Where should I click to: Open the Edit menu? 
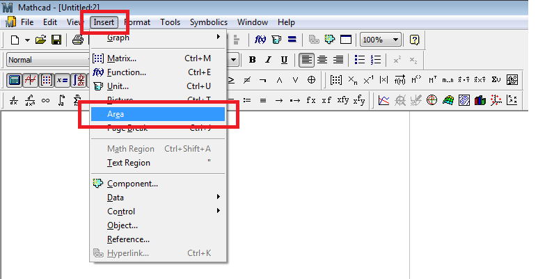[x=49, y=22]
